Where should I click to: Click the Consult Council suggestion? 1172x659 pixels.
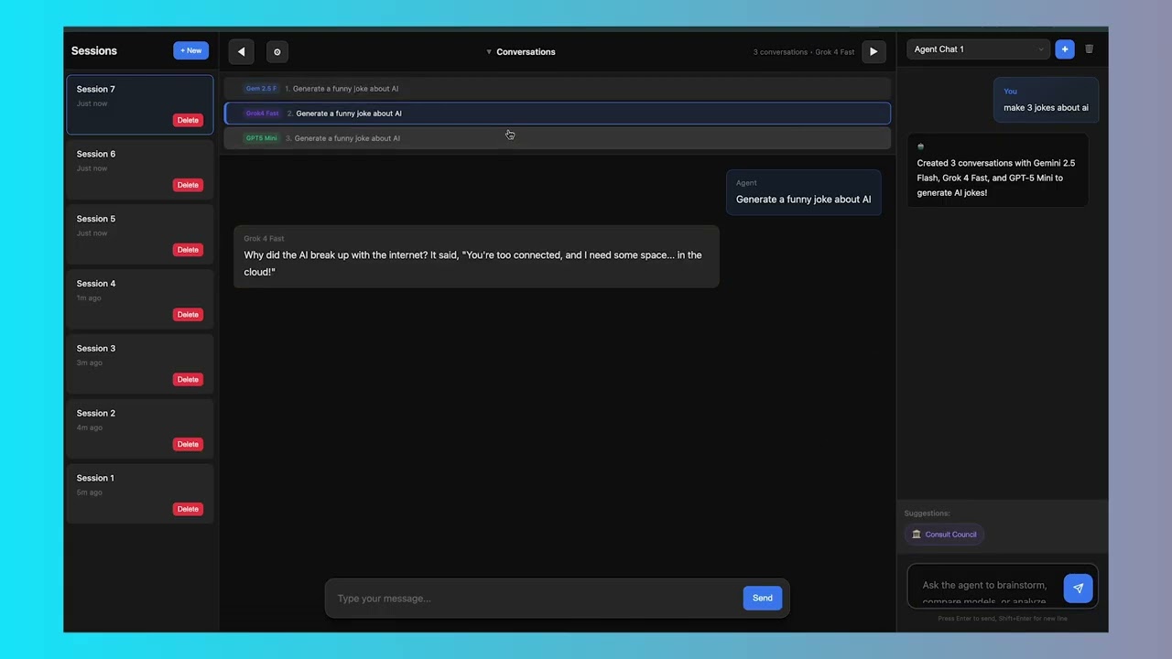[944, 535]
